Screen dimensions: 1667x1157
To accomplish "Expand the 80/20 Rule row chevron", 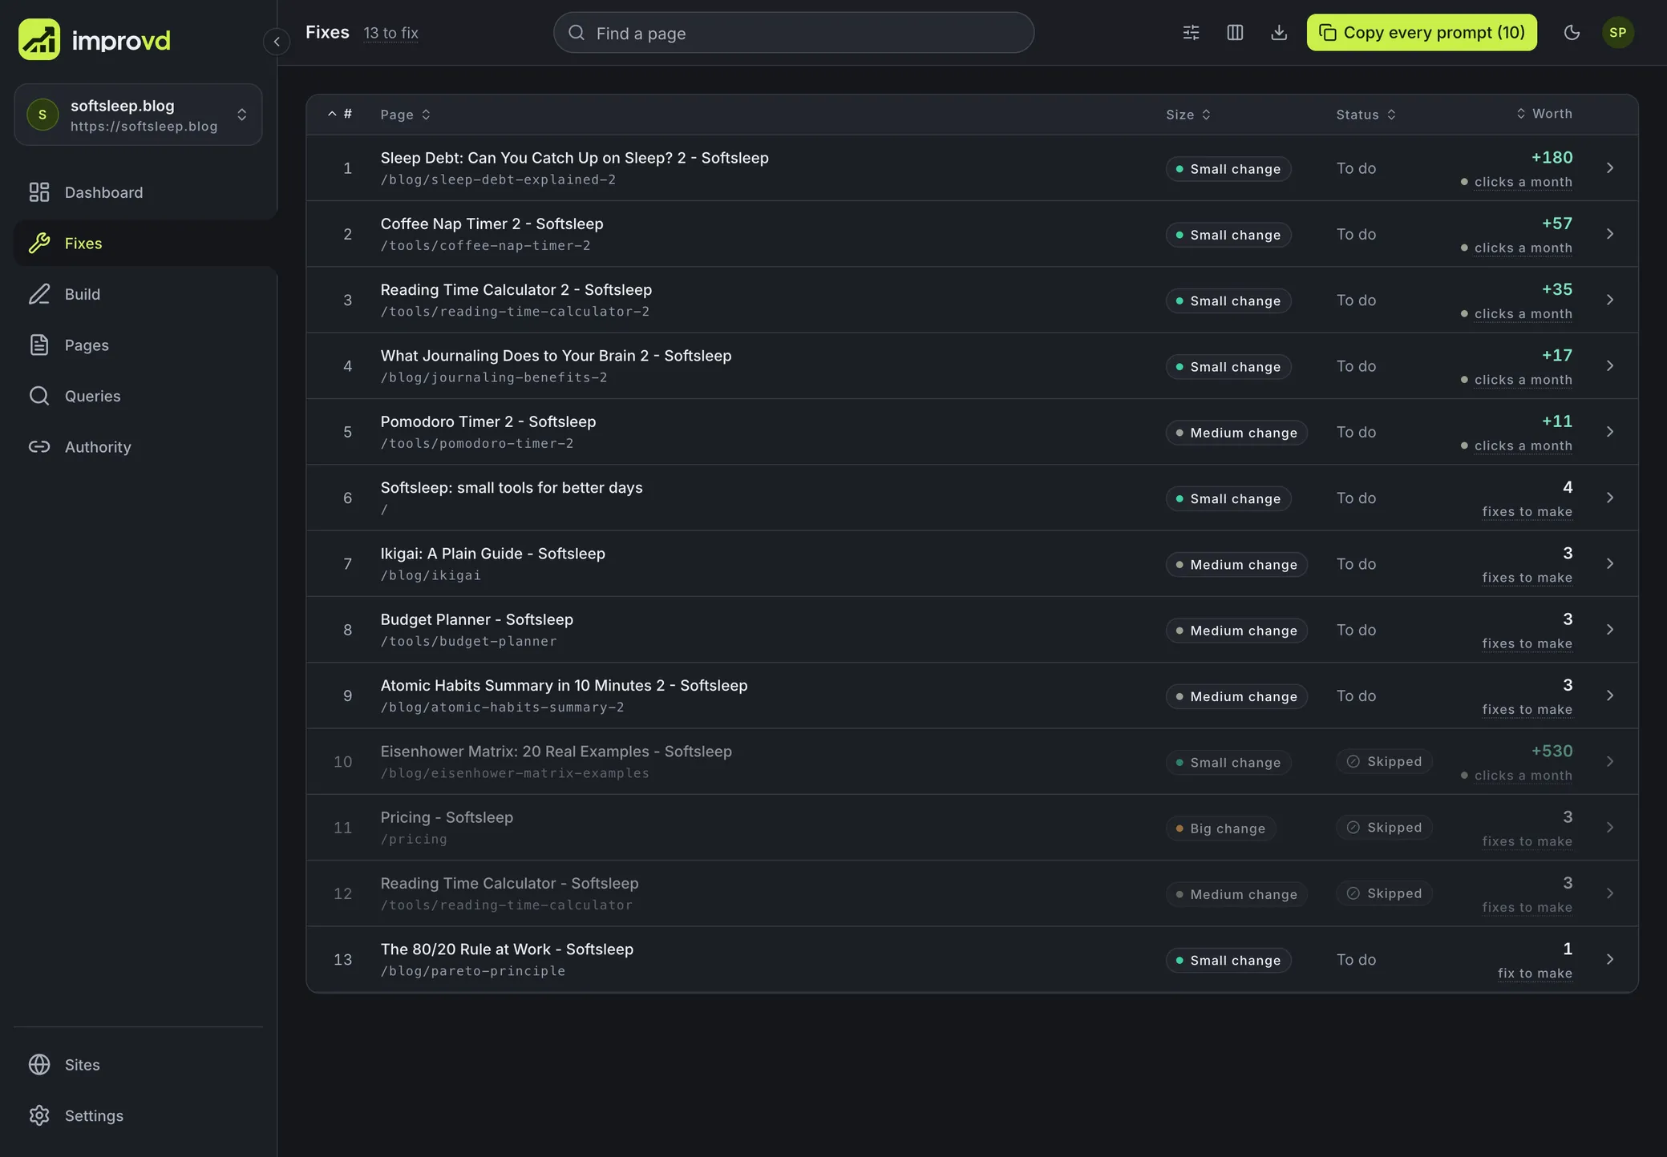I will [1610, 960].
